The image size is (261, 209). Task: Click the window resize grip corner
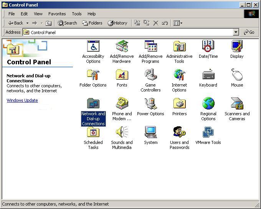257,204
